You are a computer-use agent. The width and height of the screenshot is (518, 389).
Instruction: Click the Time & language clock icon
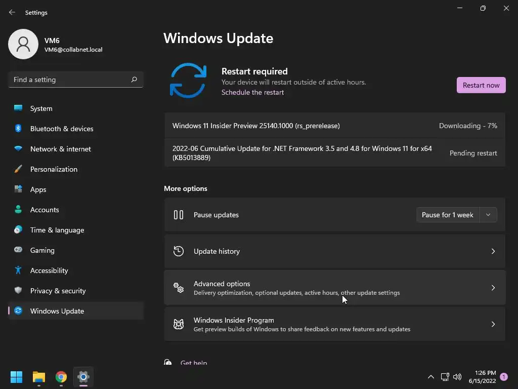[18, 229]
